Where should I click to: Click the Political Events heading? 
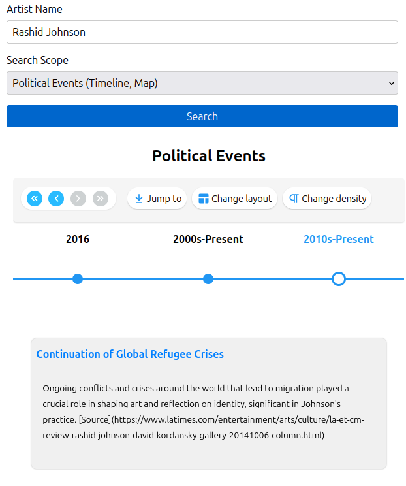(209, 156)
